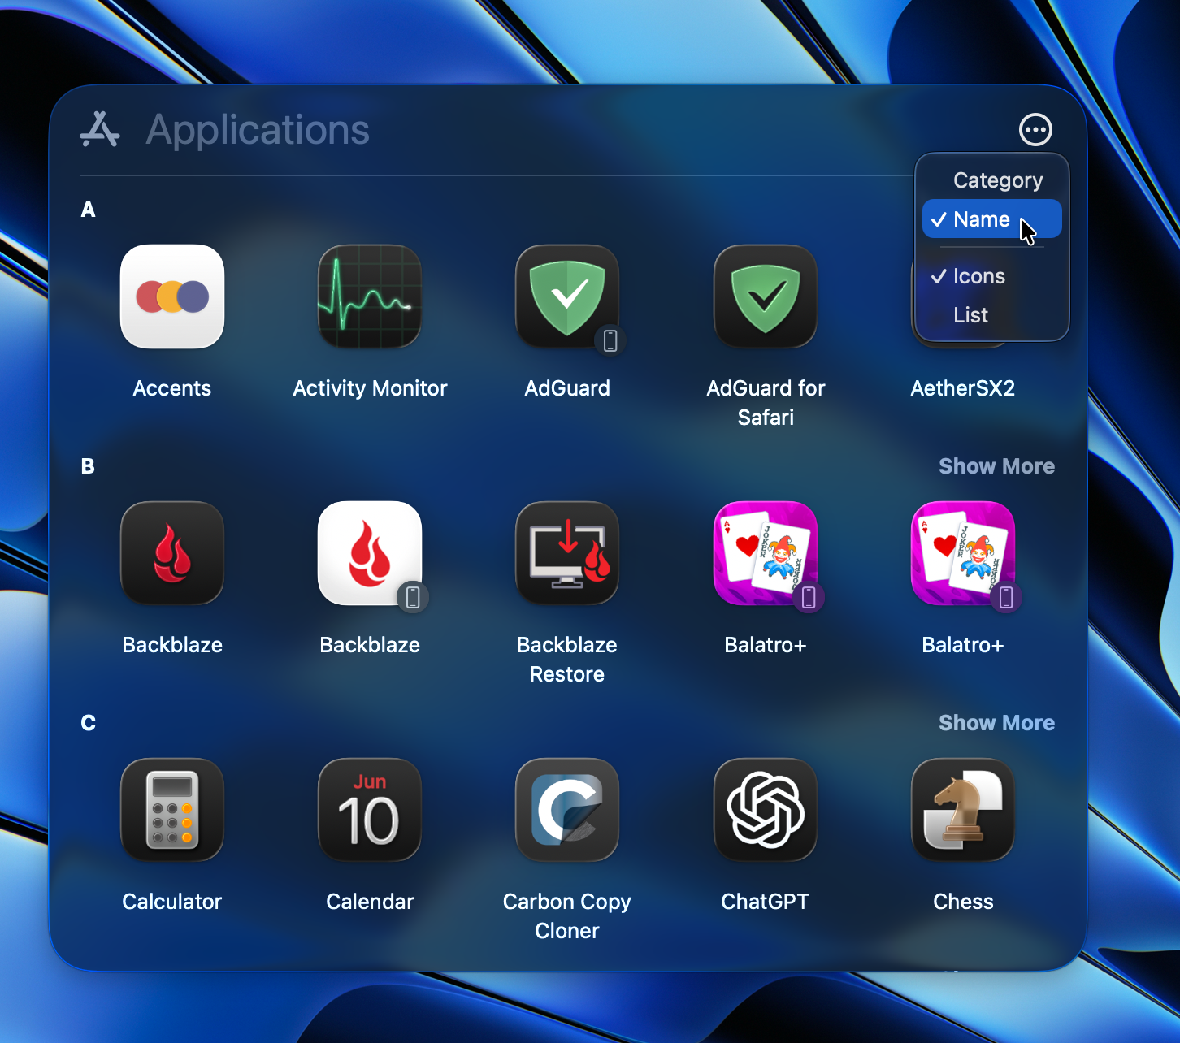
Task: Click the Applications title text
Action: tap(258, 130)
